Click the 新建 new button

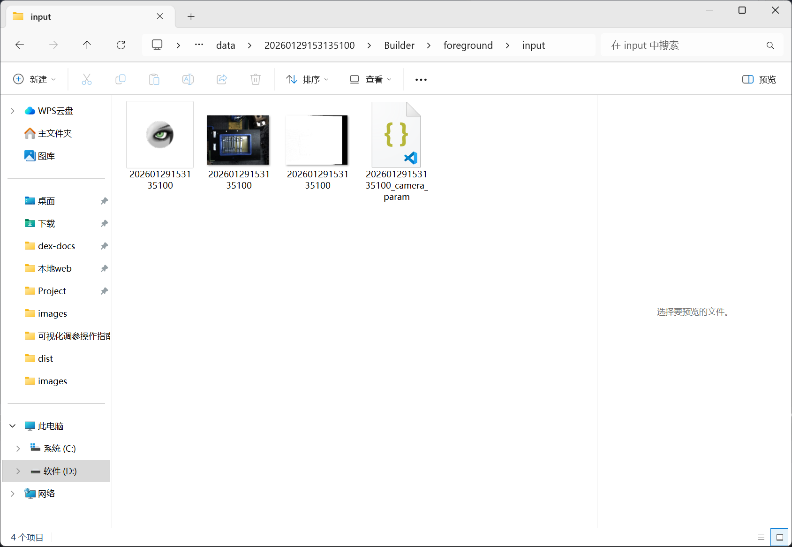click(35, 79)
